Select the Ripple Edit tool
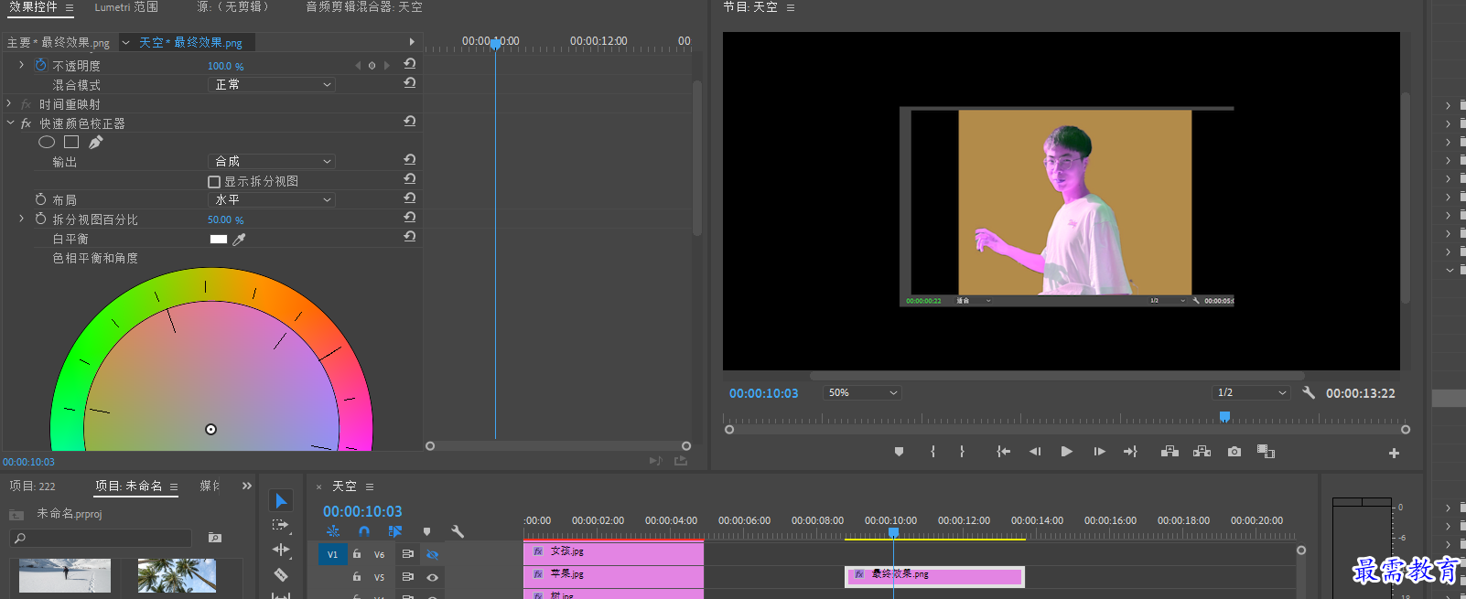 281,550
